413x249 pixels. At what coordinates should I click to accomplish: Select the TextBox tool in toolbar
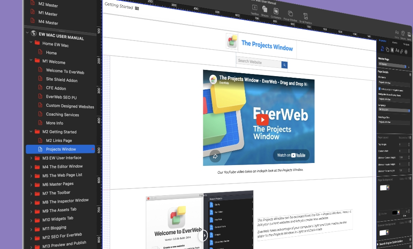point(255,8)
